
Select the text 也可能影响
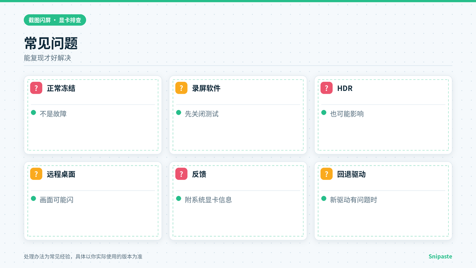[x=347, y=114]
